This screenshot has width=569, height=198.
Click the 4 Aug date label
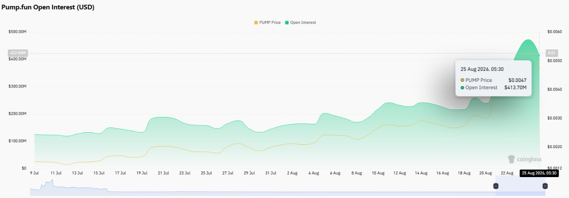(x=314, y=173)
